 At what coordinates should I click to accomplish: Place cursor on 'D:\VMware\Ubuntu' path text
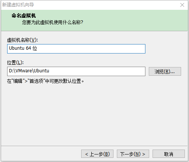(x=29, y=71)
